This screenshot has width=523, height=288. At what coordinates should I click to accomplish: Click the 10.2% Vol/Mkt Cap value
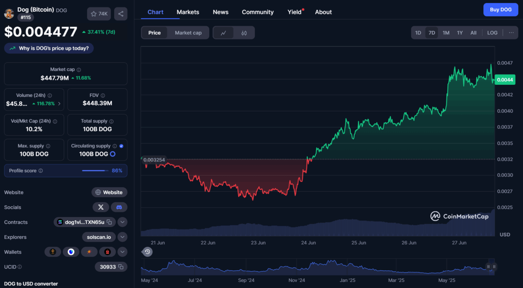tap(34, 129)
